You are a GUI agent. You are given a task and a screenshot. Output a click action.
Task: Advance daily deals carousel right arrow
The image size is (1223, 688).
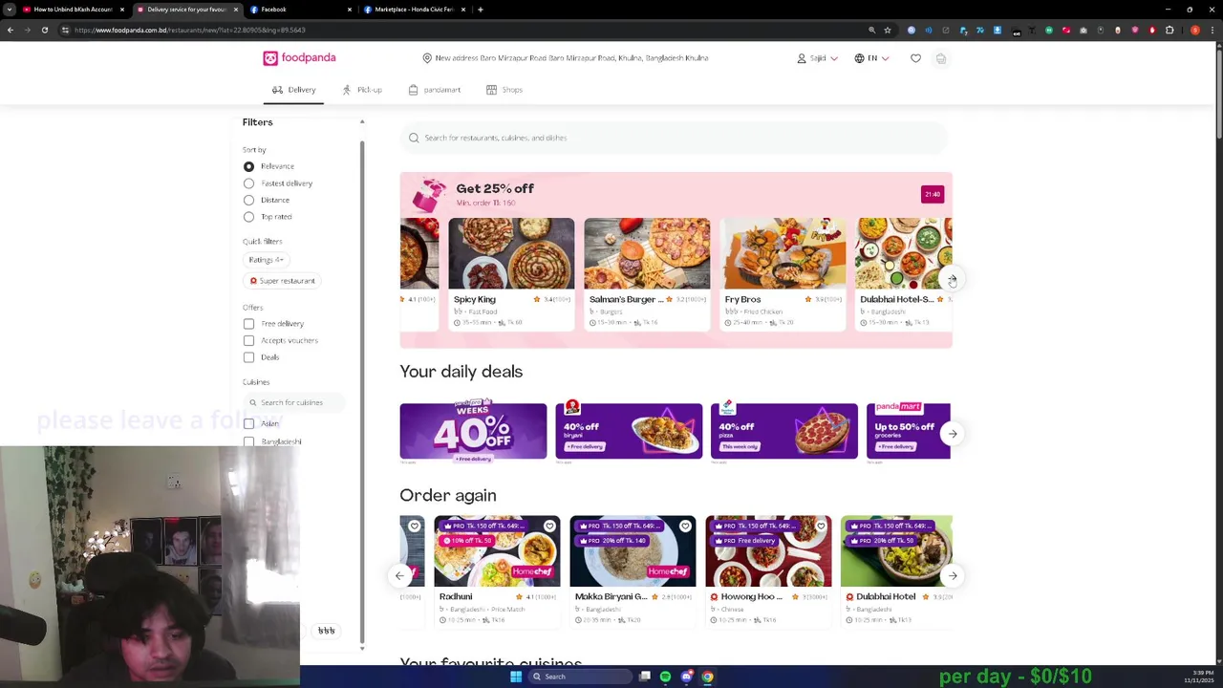(953, 434)
